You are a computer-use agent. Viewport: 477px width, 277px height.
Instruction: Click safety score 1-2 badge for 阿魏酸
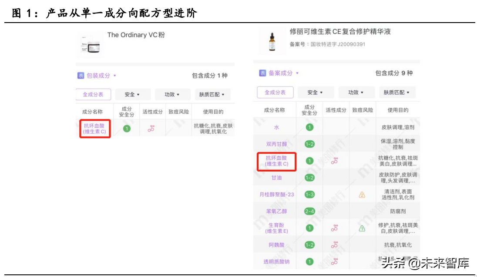(310, 245)
